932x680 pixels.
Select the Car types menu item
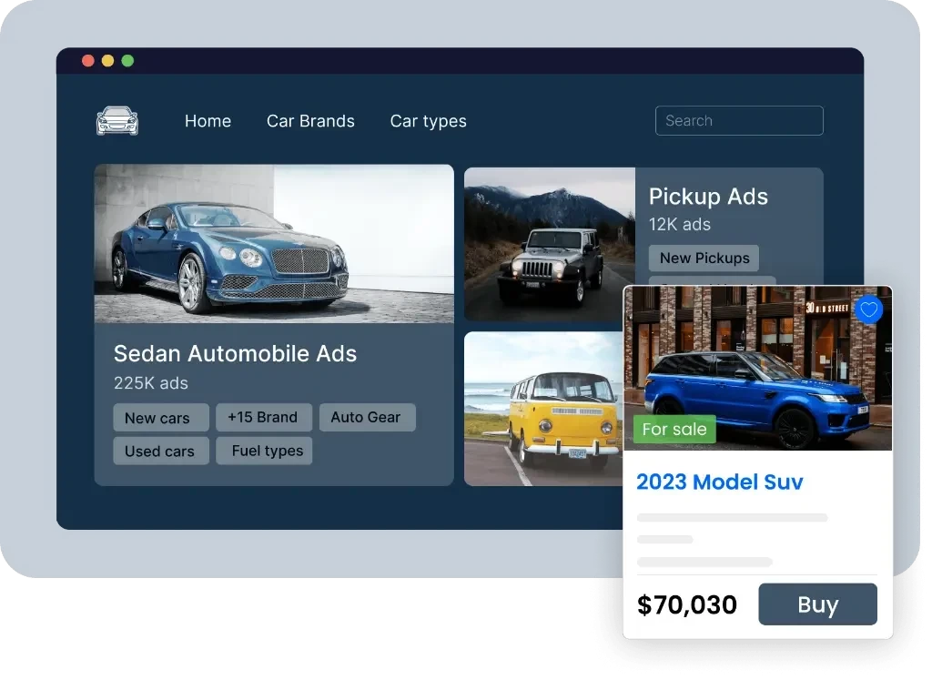(428, 121)
